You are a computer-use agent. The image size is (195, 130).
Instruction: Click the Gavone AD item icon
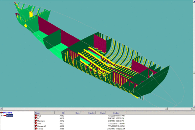36,126
